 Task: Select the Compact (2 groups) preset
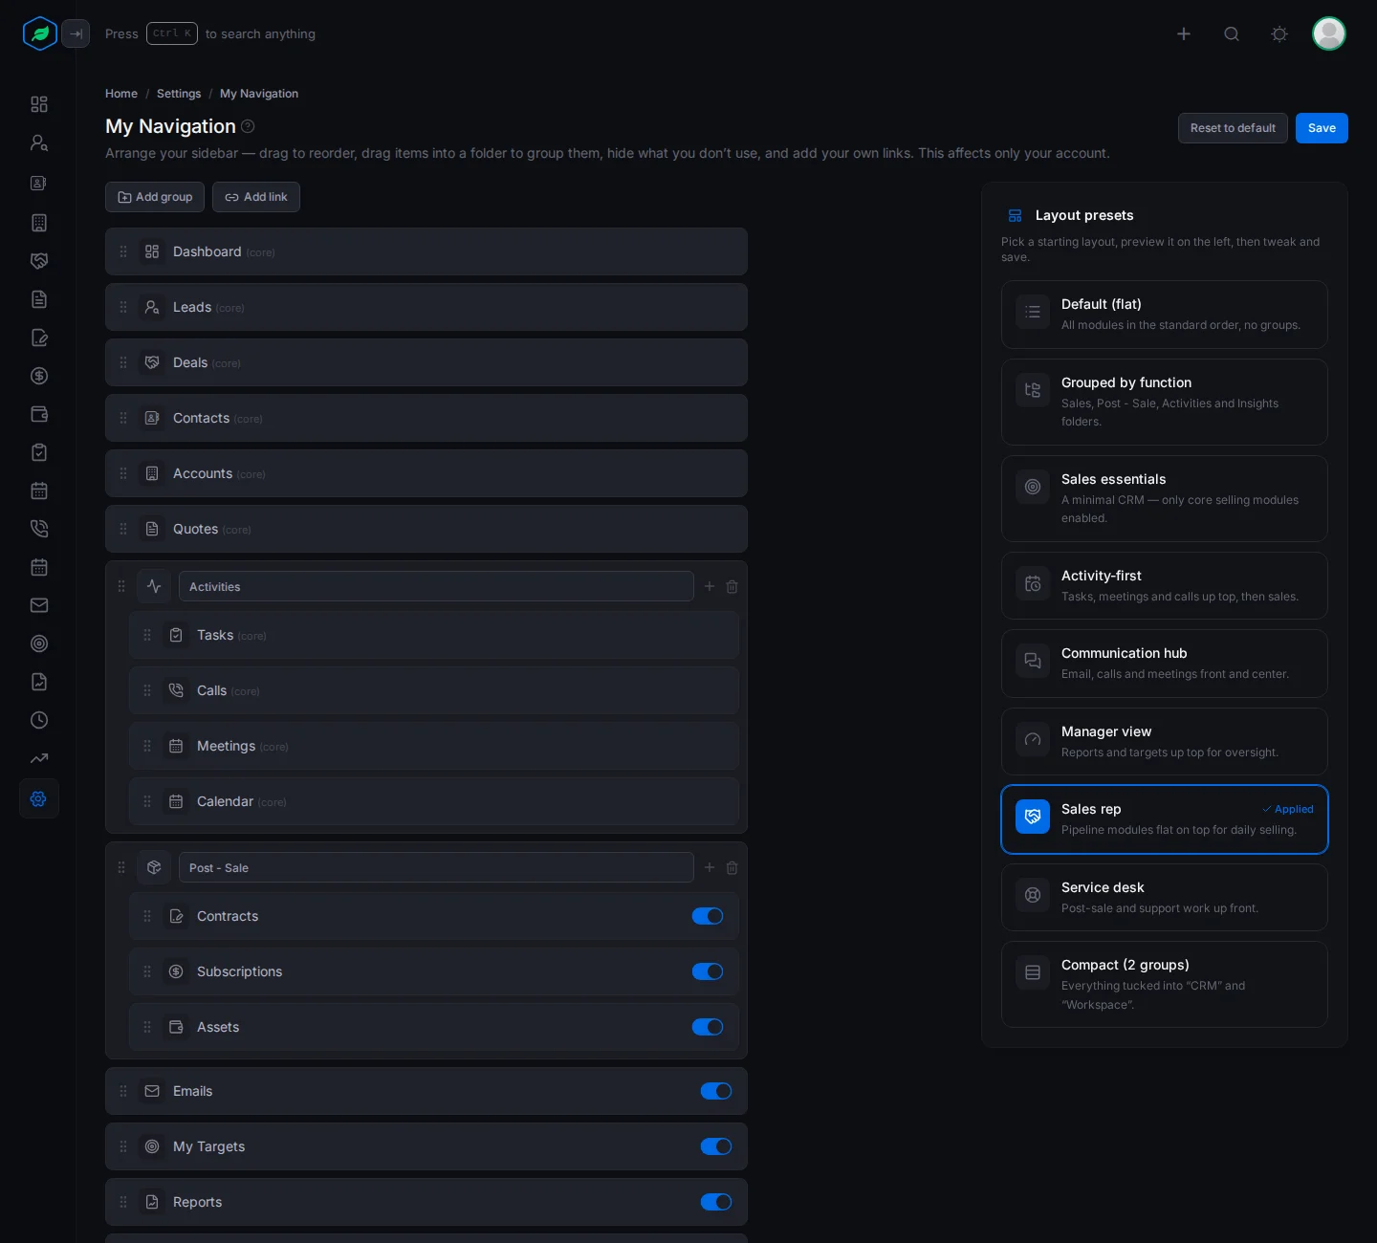click(x=1165, y=985)
